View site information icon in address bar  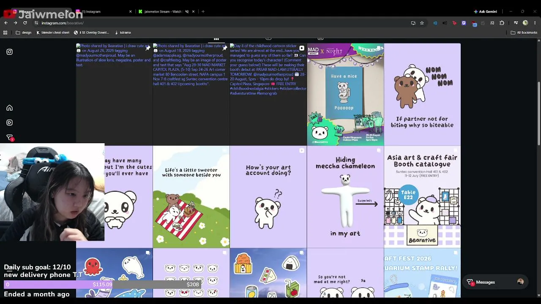[36, 23]
